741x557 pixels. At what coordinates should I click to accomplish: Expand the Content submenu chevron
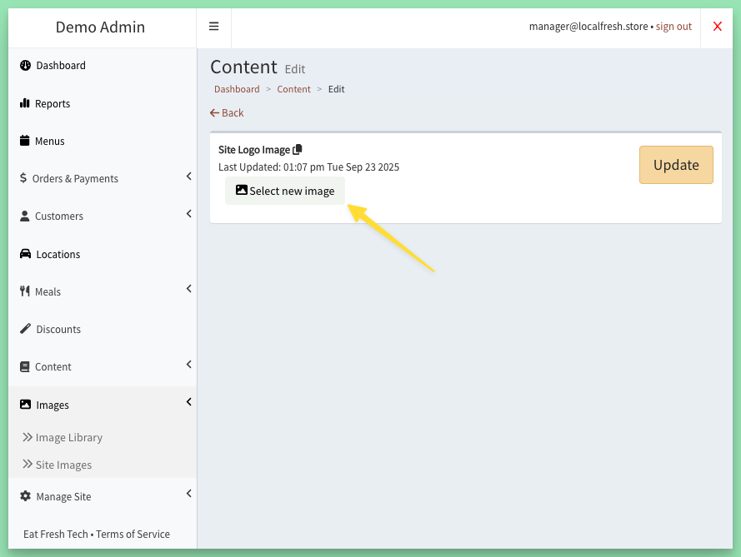pos(189,365)
